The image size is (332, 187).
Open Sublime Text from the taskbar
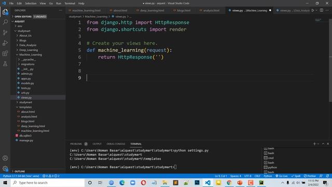click(175, 182)
